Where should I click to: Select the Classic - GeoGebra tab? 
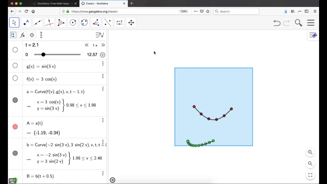[103, 4]
